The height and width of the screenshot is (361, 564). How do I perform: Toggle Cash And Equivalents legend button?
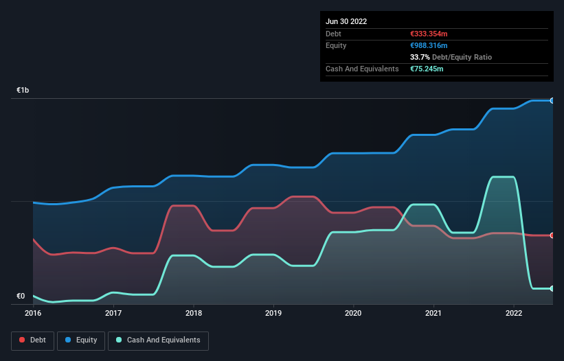click(158, 340)
